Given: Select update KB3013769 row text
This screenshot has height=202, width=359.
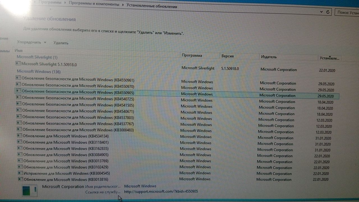Looking at the screenshot, I should [66, 161].
